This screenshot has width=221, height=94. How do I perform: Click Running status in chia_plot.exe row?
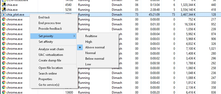click(84, 15)
